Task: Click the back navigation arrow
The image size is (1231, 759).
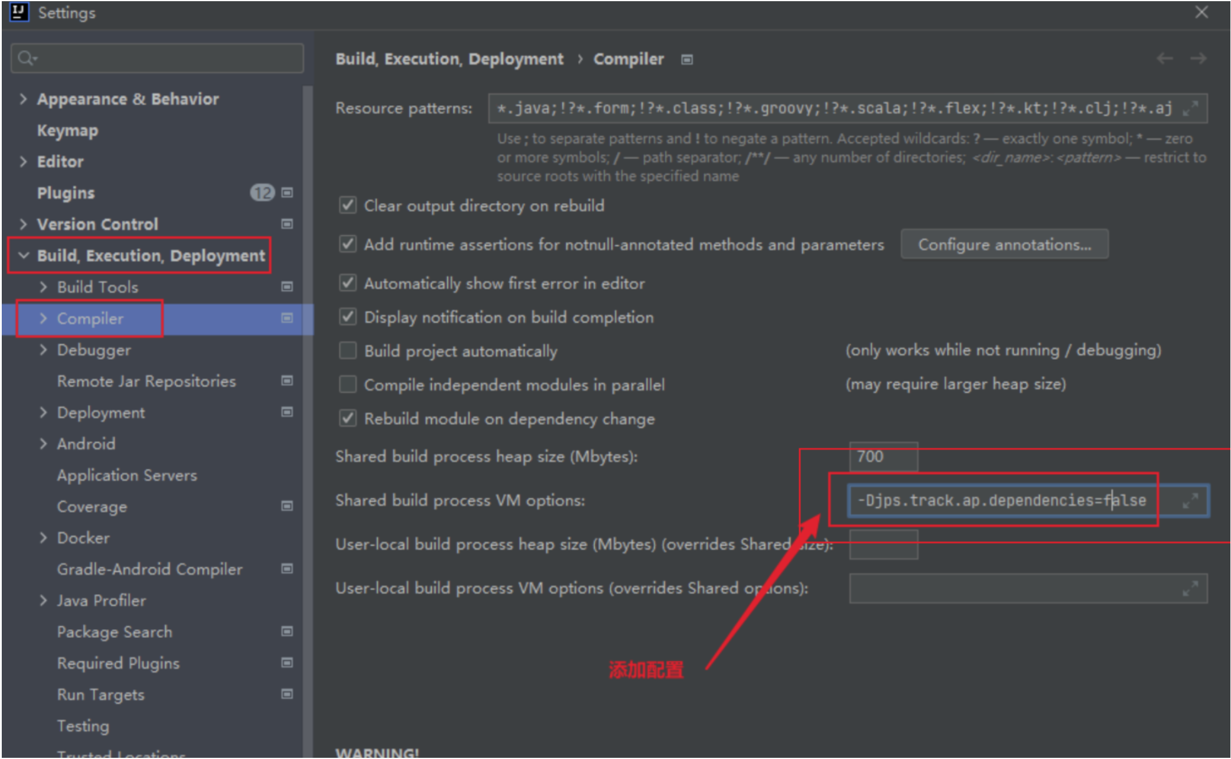Action: click(x=1164, y=58)
